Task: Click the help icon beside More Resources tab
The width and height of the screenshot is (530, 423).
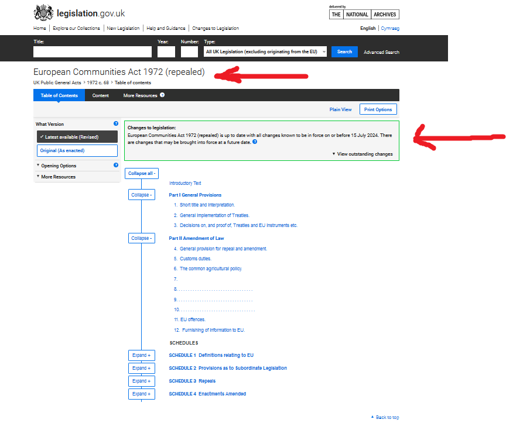Action: (162, 95)
